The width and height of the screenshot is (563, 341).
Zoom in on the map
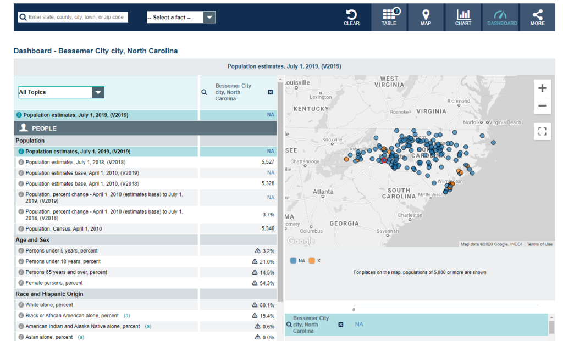coord(542,88)
